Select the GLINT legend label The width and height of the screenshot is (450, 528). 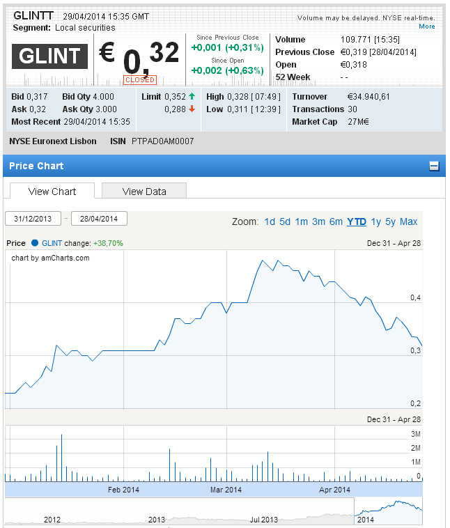(52, 243)
